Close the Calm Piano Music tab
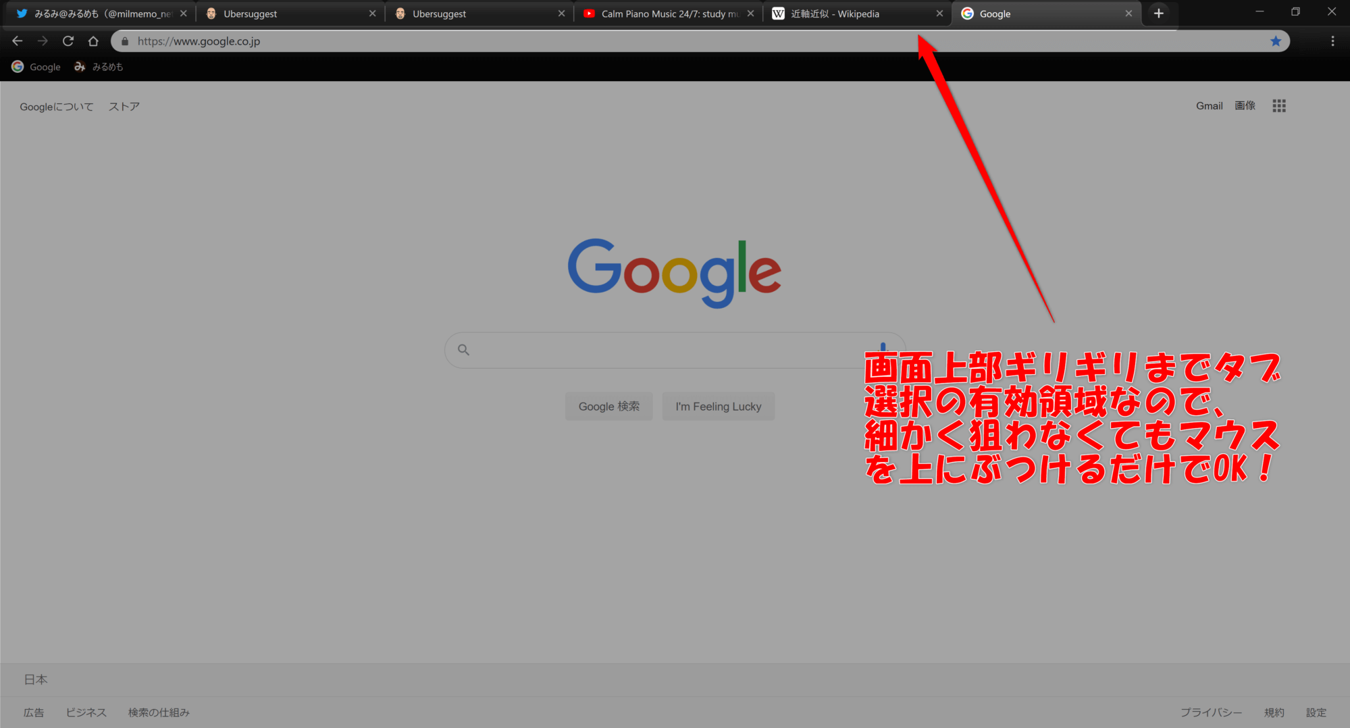This screenshot has height=728, width=1350. click(x=750, y=14)
